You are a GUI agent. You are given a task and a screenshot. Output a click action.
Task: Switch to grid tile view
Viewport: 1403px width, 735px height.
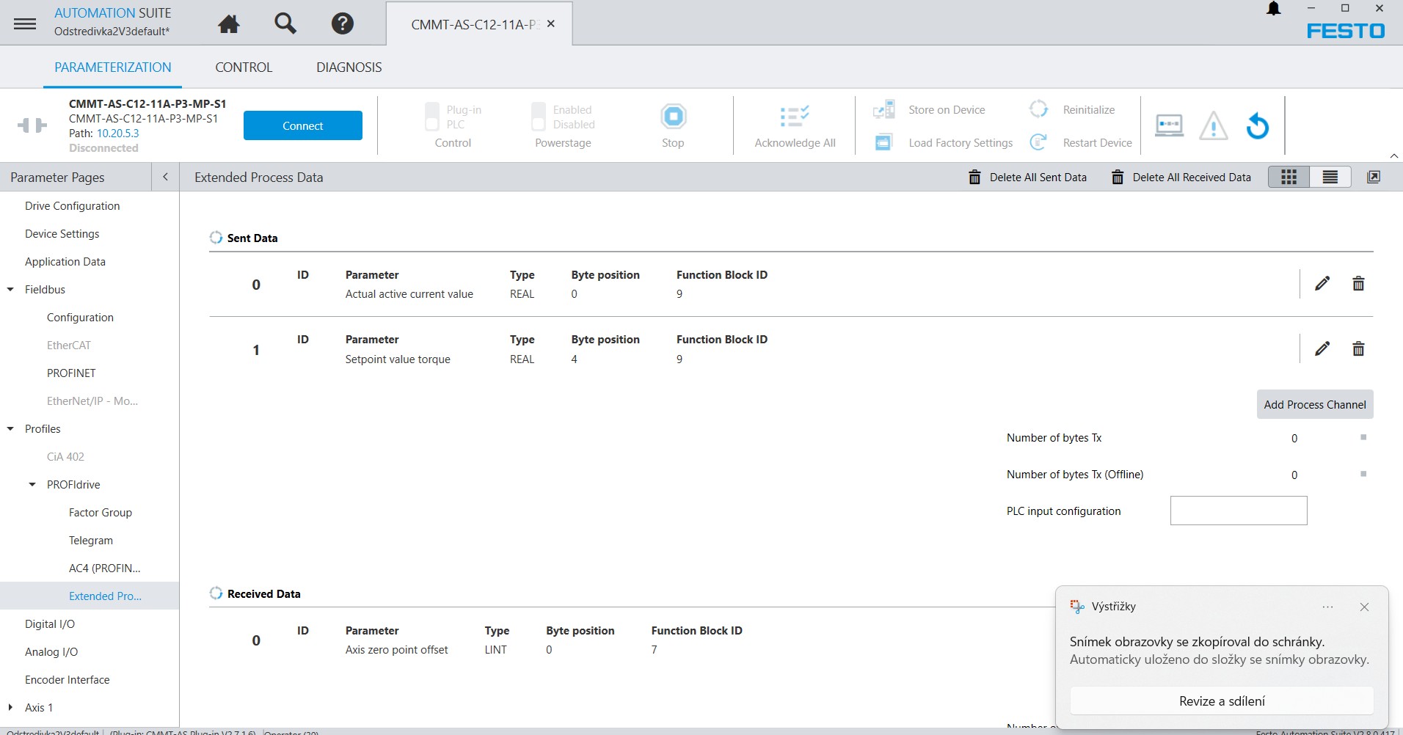pyautogui.click(x=1289, y=177)
